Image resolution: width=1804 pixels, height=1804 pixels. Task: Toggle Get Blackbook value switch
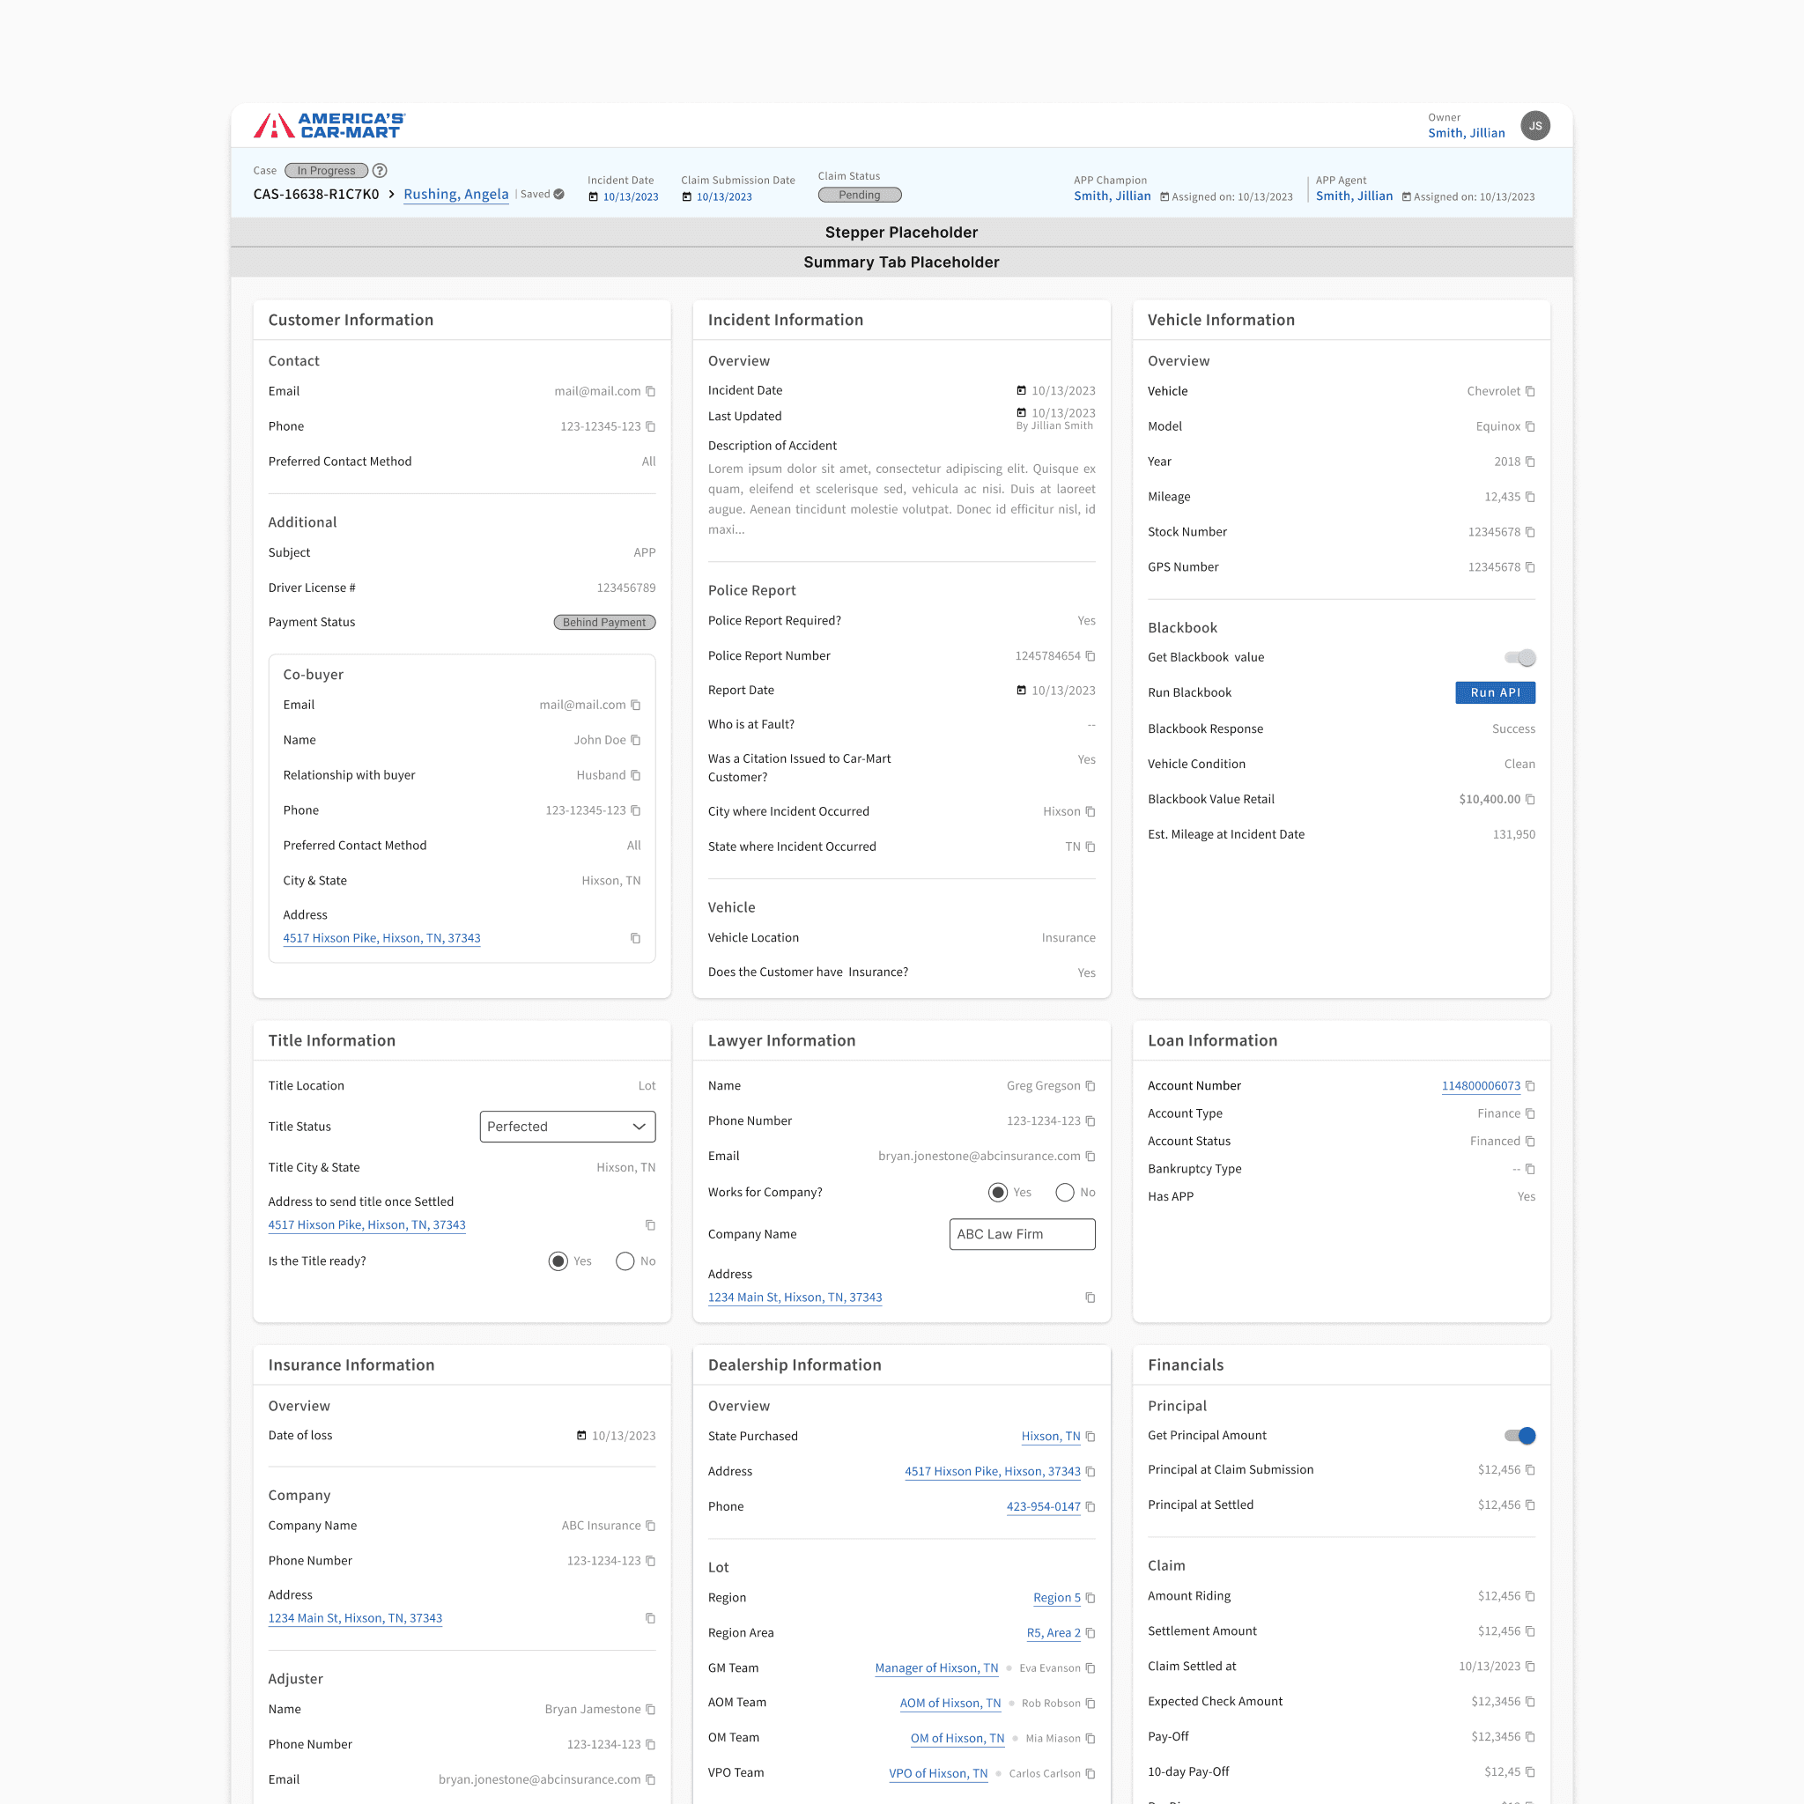click(x=1519, y=658)
